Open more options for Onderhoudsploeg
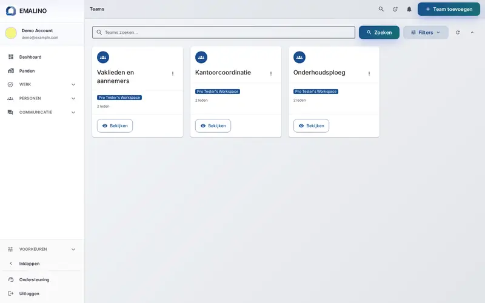 click(x=369, y=73)
